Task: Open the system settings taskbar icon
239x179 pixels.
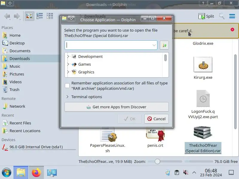Action: coord(52,173)
